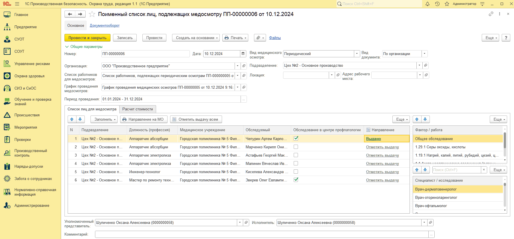Open the top-right Еще menu
Image resolution: width=514 pixels, height=239 pixels.
coord(490,38)
